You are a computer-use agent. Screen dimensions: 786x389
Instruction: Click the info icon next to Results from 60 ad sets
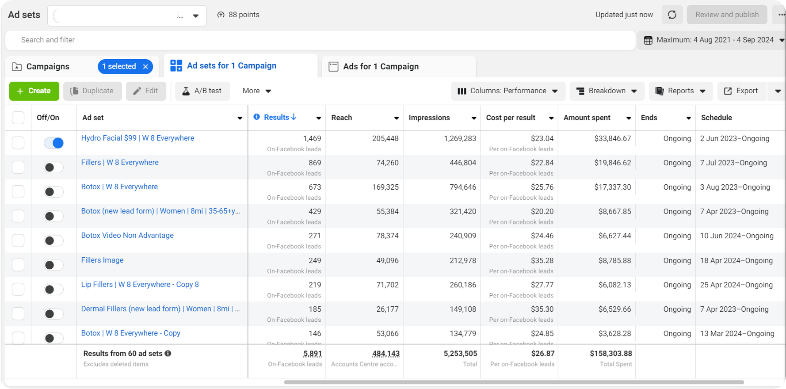pyautogui.click(x=168, y=354)
